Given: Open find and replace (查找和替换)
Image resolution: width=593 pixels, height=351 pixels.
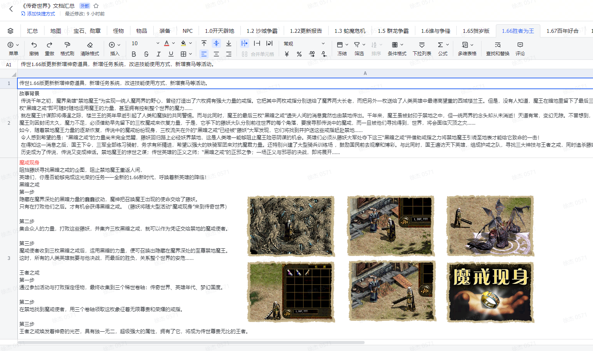Looking at the screenshot, I should point(498,48).
